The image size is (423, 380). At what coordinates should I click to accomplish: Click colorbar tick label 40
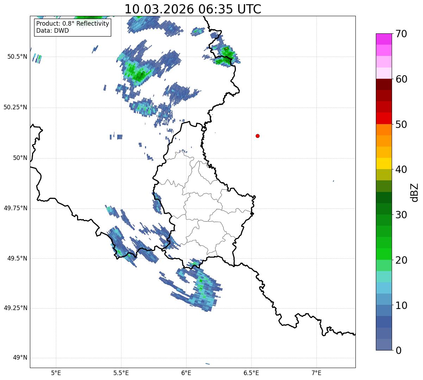point(401,169)
